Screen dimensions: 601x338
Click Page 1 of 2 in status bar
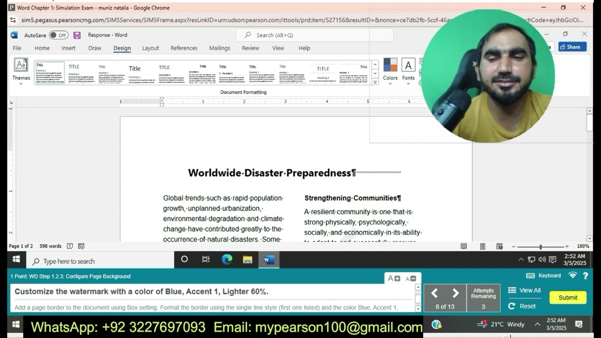(21, 246)
